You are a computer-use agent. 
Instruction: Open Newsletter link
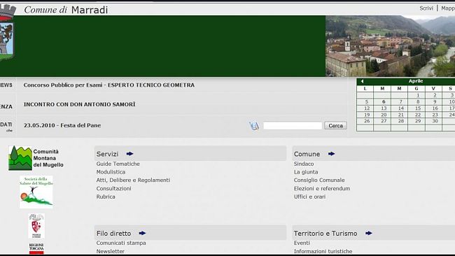111,251
